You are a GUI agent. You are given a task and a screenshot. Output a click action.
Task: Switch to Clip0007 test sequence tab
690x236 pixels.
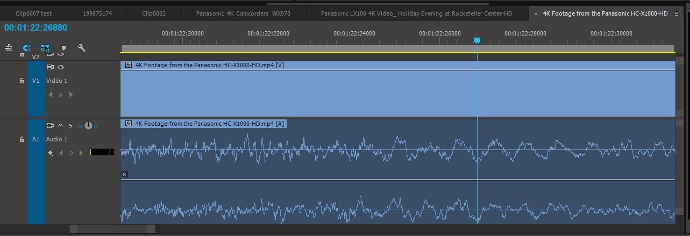click(x=33, y=13)
